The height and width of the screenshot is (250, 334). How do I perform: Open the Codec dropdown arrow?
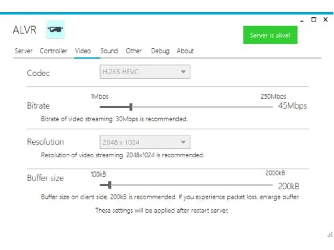coord(183,72)
